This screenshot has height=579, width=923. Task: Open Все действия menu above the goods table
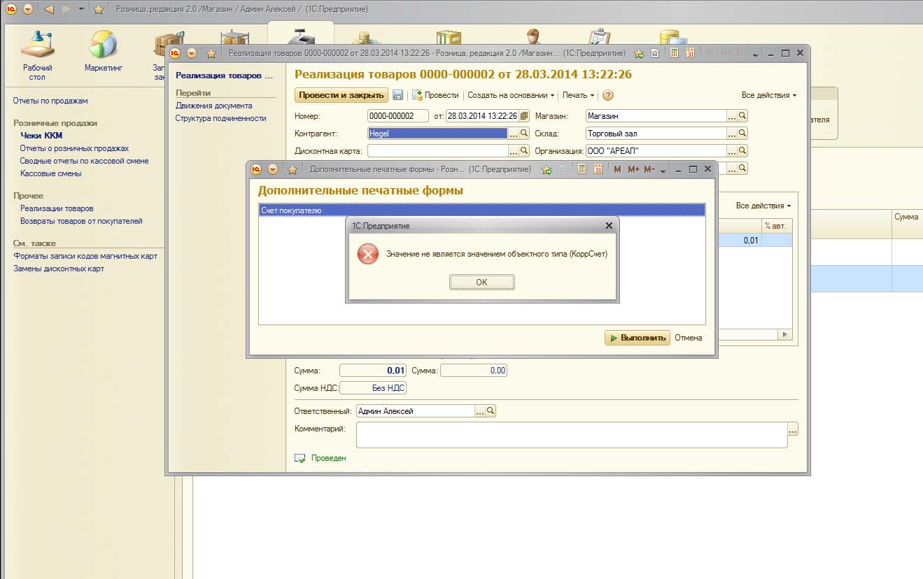click(x=763, y=206)
